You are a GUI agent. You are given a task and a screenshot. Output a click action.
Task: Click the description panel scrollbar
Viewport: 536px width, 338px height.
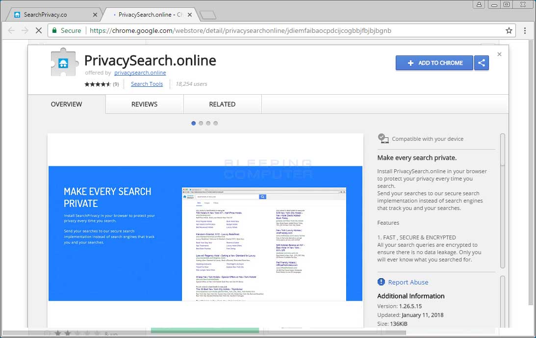coord(502,201)
